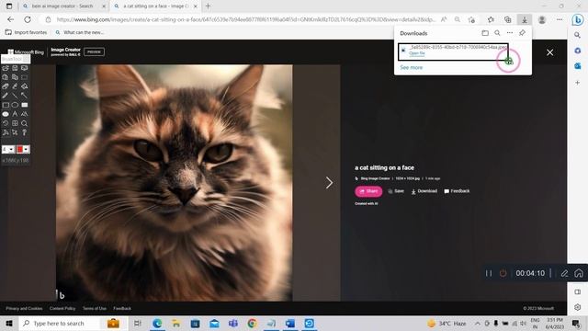Select the text A tool in palette
The height and width of the screenshot is (331, 588).
click(15, 114)
